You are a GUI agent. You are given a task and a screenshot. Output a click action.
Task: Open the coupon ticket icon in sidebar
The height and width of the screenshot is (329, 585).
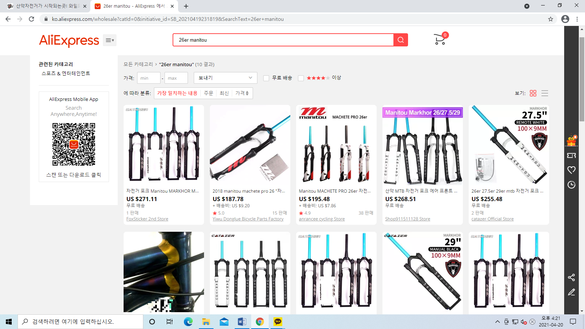pyautogui.click(x=571, y=155)
